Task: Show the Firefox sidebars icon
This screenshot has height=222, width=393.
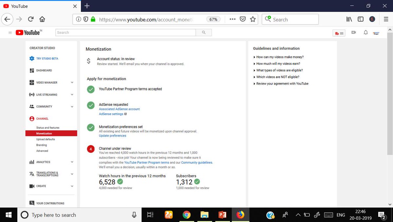Action: 361,19
